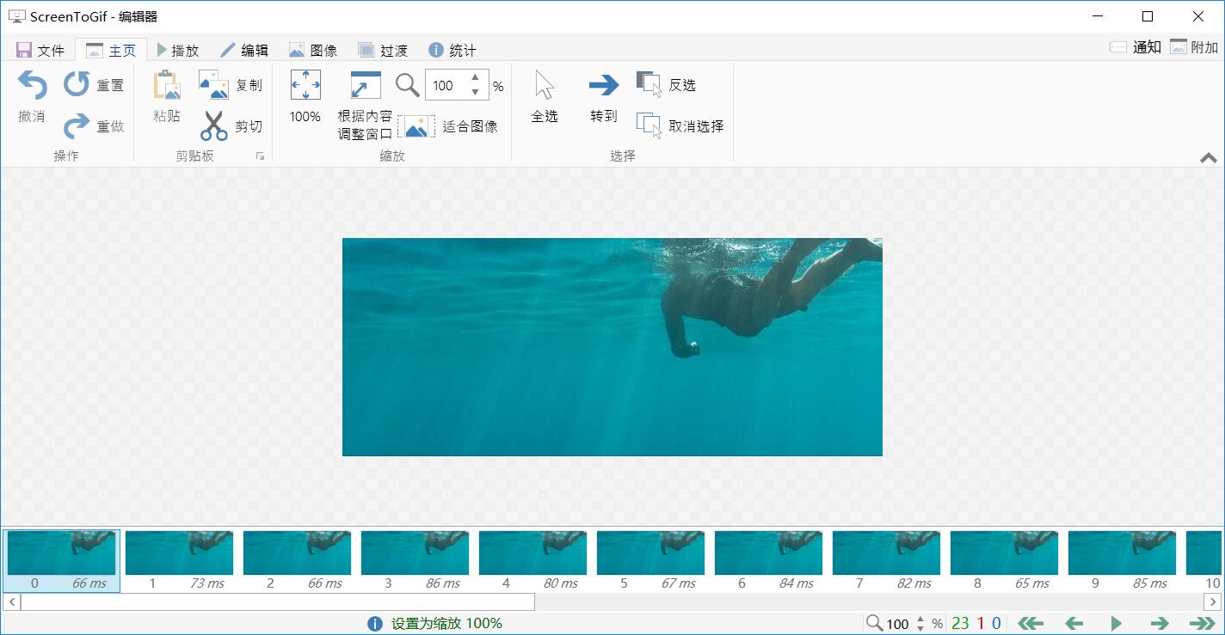Cut the frame using the scissors icon
This screenshot has height=635, width=1225.
213,126
